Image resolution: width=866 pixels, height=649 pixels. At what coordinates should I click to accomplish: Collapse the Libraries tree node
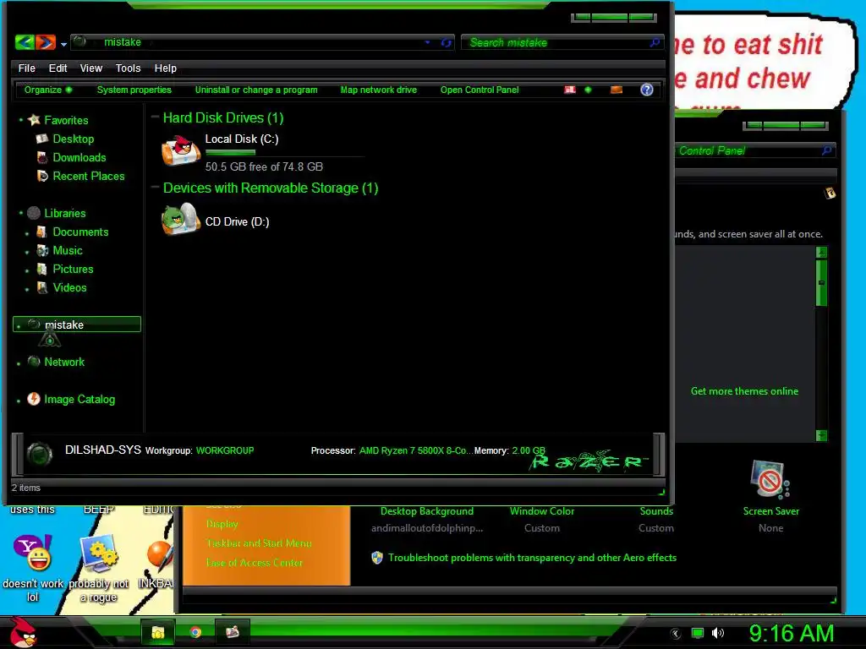21,212
